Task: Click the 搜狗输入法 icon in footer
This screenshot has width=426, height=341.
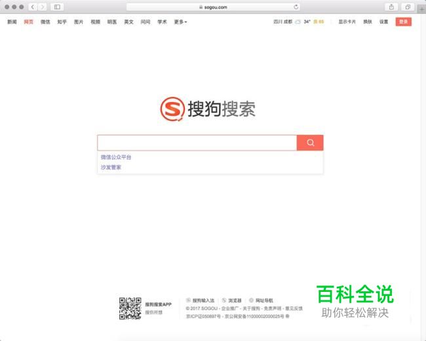Action: pyautogui.click(x=188, y=300)
